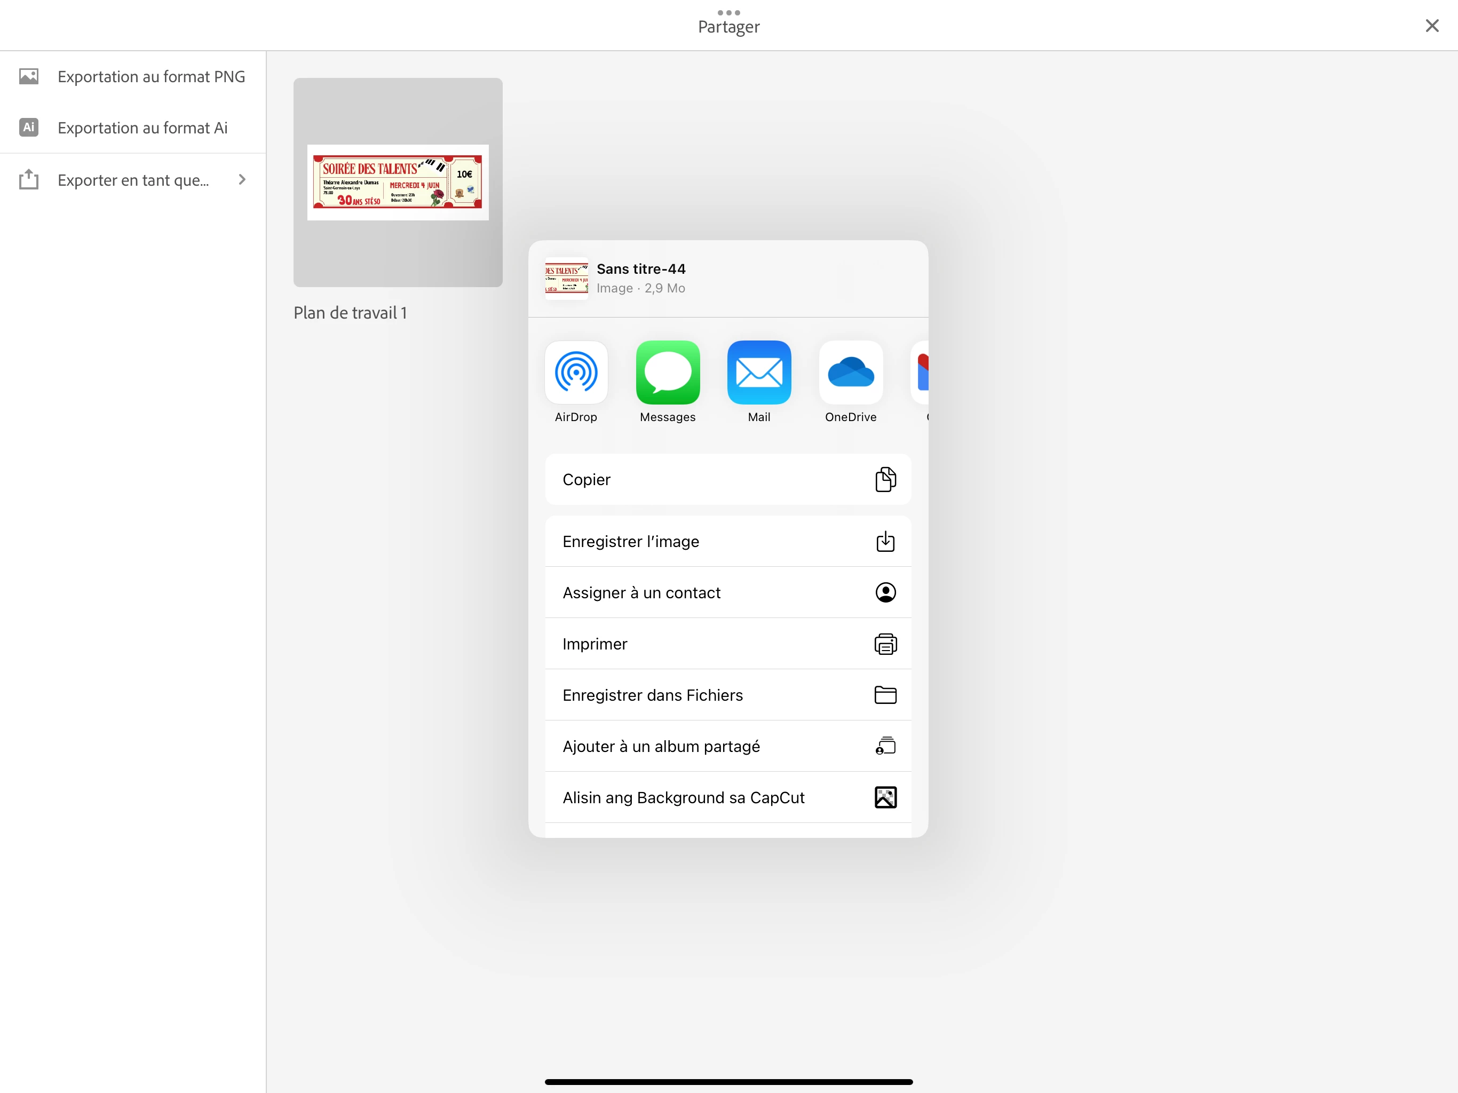Choose "Assigner à un contact"
The width and height of the screenshot is (1458, 1093).
[x=728, y=592]
